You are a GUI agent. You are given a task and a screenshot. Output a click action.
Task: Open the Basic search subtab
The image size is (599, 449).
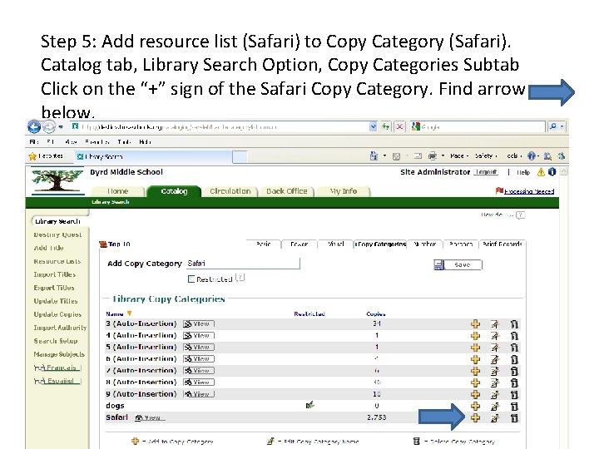[264, 244]
